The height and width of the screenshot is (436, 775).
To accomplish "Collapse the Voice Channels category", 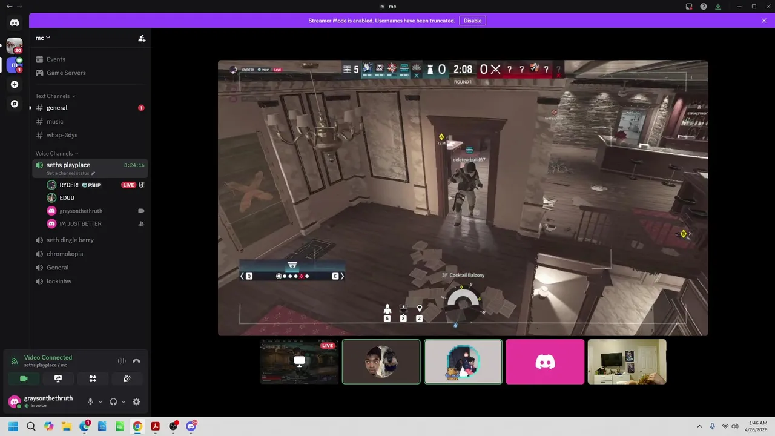I will [56, 154].
